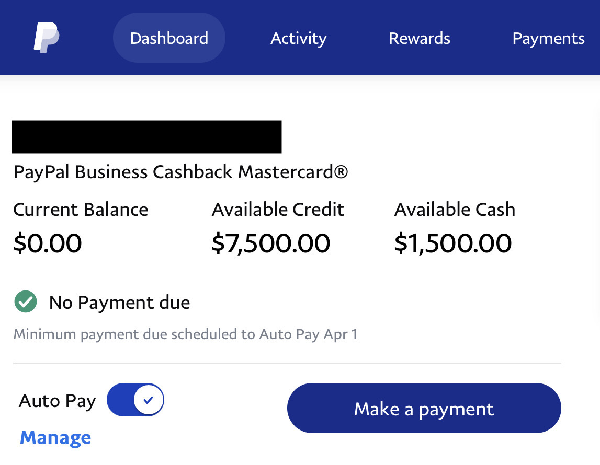Click the Minimum payment Auto Pay message
Image resolution: width=600 pixels, height=465 pixels.
(x=185, y=334)
